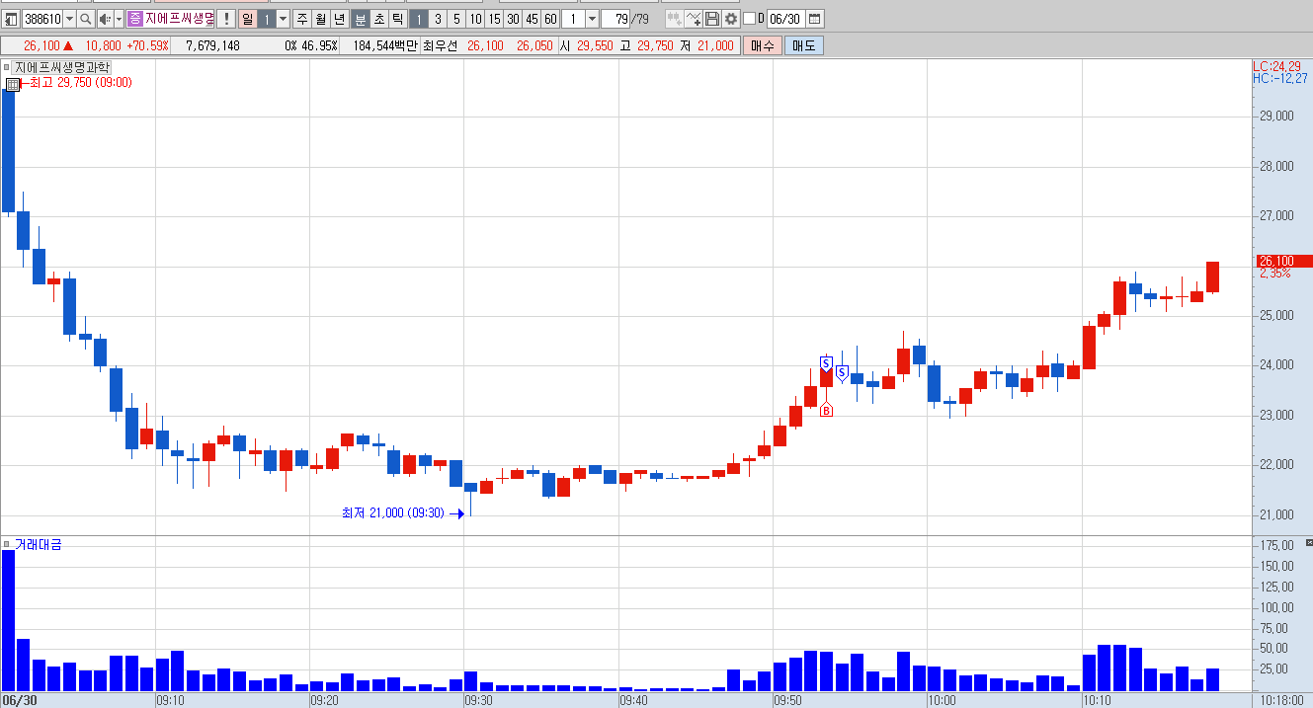Select the 5 minute interval toggle
Screen dimensions: 1313x708
coord(455,19)
